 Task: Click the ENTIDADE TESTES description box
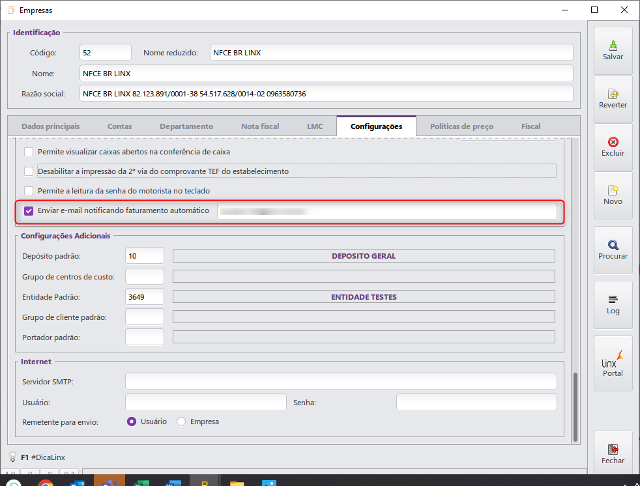tap(364, 296)
